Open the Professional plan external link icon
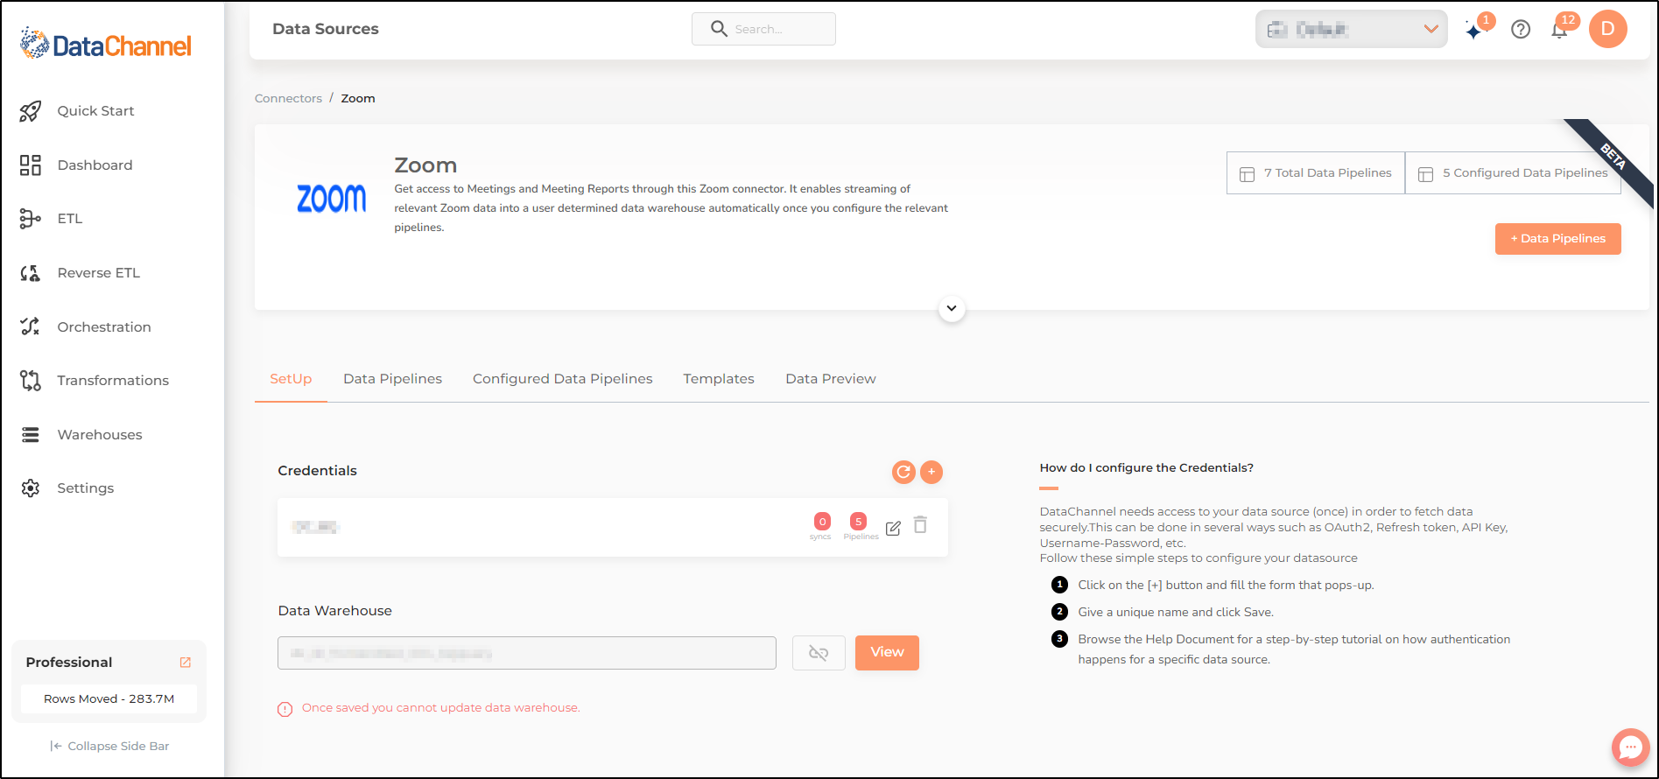This screenshot has width=1659, height=779. click(x=186, y=663)
